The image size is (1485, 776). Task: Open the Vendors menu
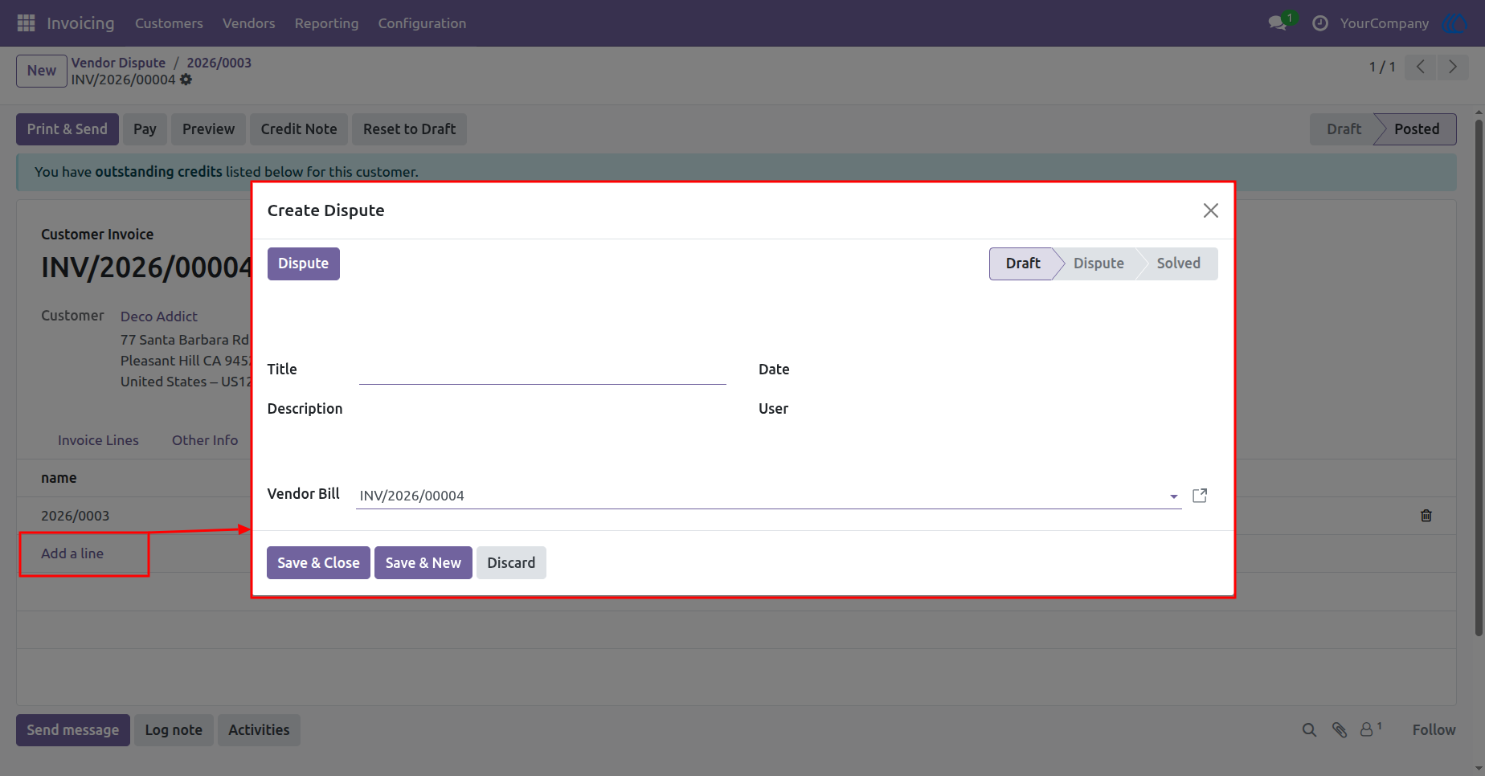(249, 23)
